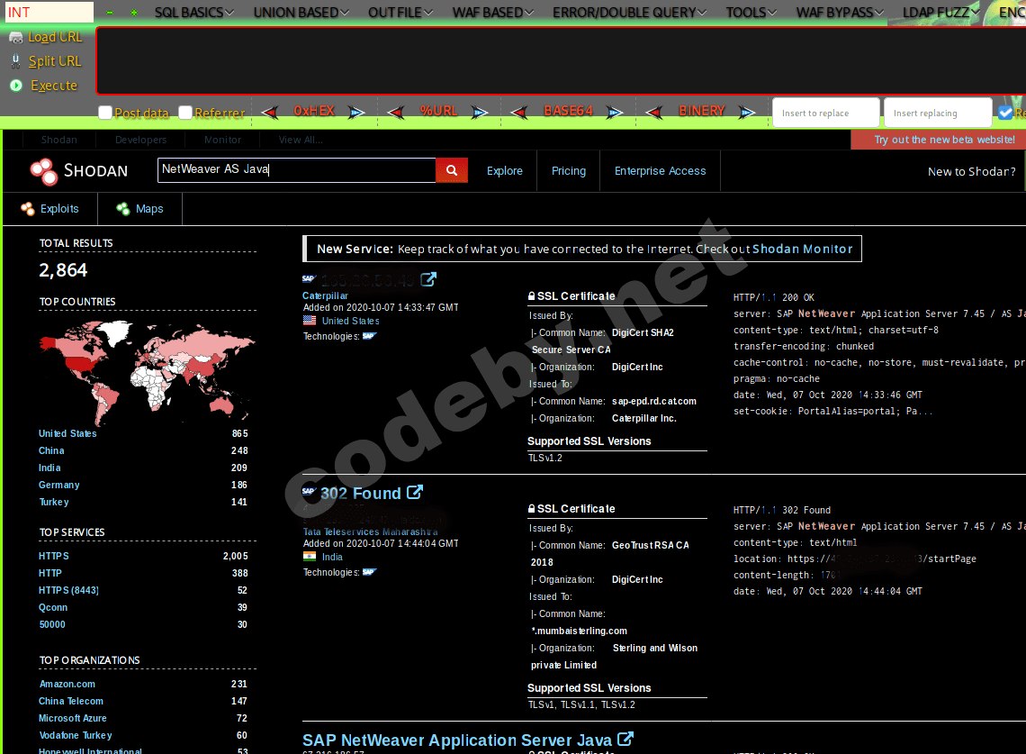Open the Monitor top tab
The image size is (1026, 754).
222,140
